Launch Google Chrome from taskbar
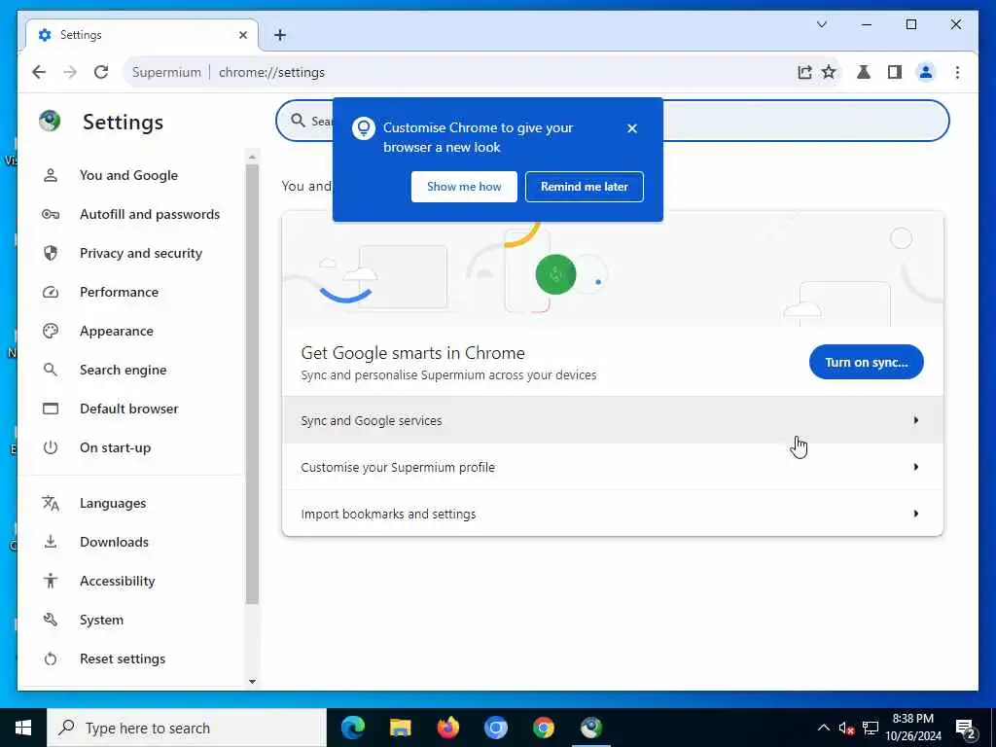 (543, 728)
